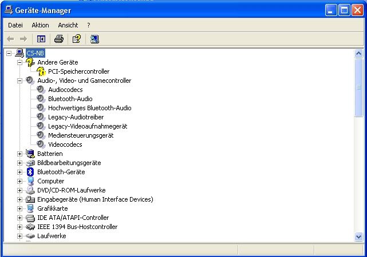Click the Geräte-Manager title bar icon
Viewport: 367px width, 257px height.
coord(9,10)
